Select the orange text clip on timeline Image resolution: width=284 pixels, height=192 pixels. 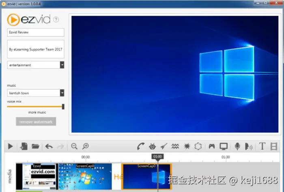point(117,177)
